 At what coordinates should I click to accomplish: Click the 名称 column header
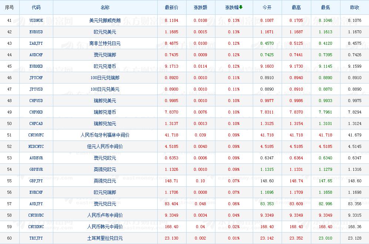coord(105,7)
